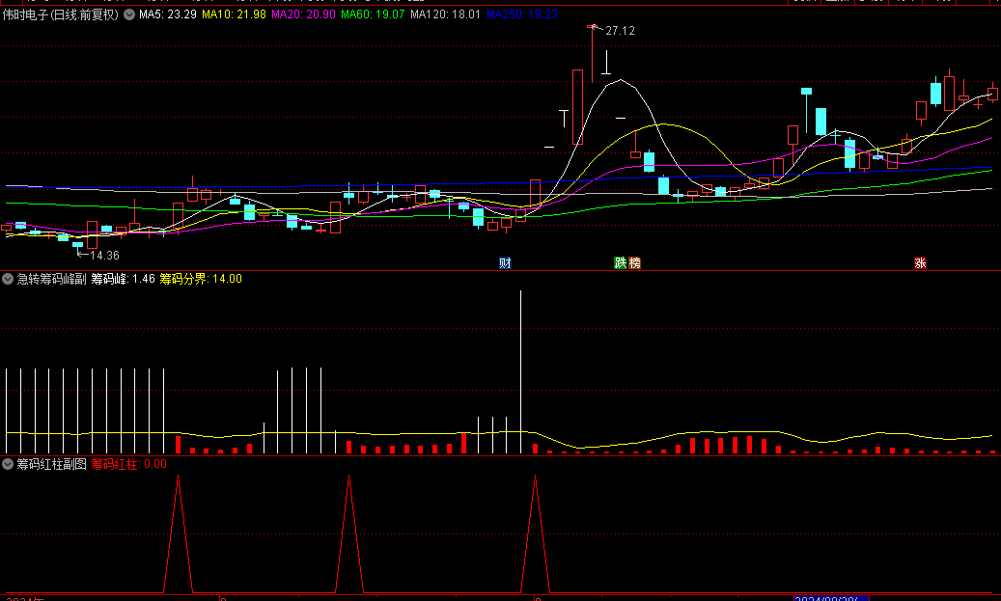Open the 急转筹码峰副 indicator dropdown arrow

click(8, 279)
